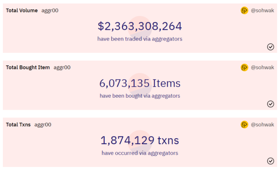Click the checkmark icon in Total Bought Item card
The width and height of the screenshot is (279, 169).
coord(270,104)
